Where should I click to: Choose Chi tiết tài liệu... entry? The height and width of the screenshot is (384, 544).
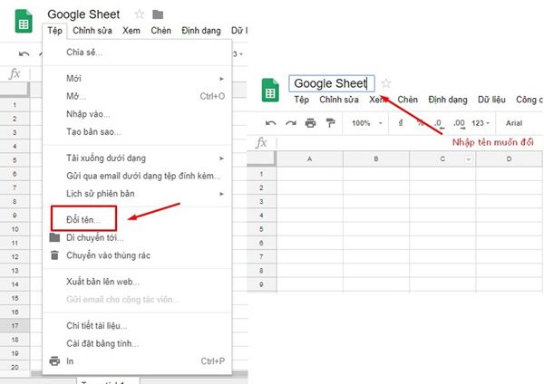[x=138, y=326]
